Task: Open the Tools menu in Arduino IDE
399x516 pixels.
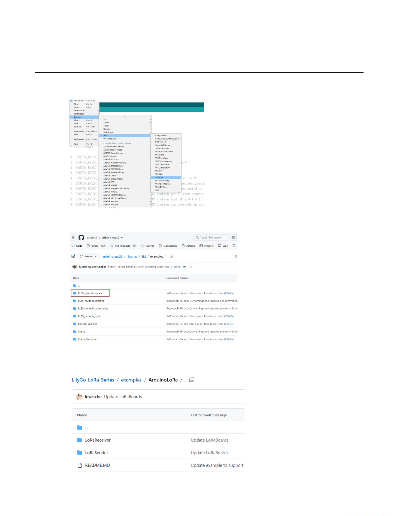Action: 87,101
